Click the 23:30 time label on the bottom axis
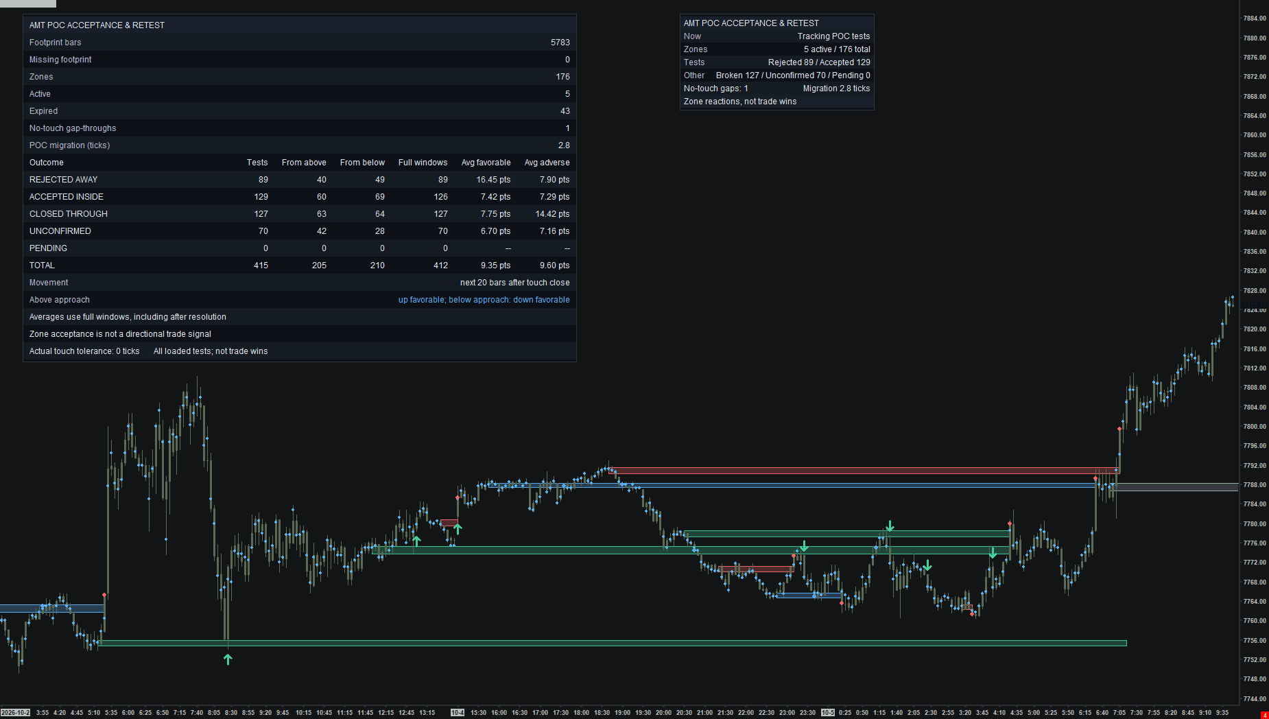Image resolution: width=1269 pixels, height=719 pixels. click(807, 713)
